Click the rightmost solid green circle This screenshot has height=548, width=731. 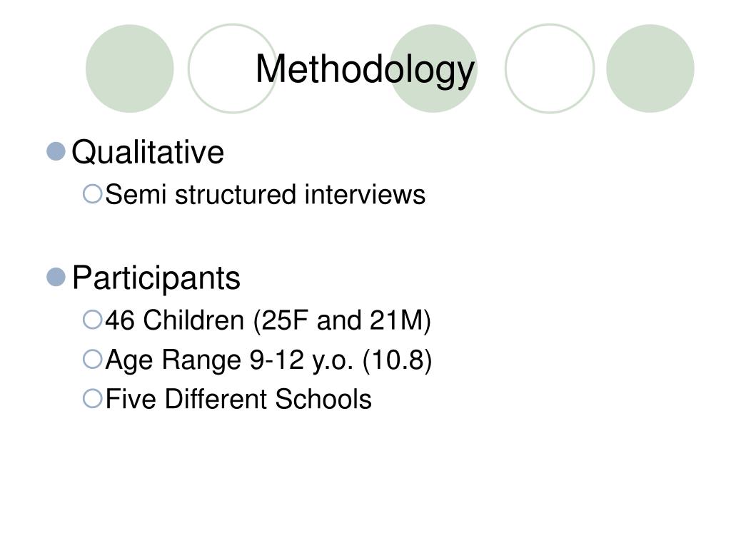coord(650,68)
